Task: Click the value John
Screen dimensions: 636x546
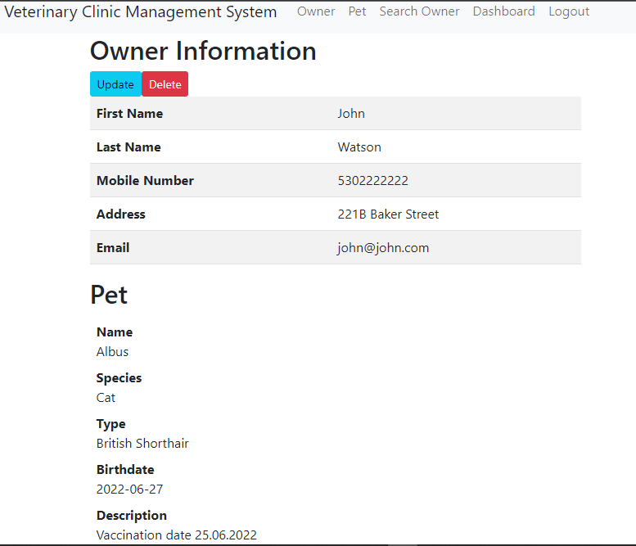Action: pyautogui.click(x=351, y=114)
